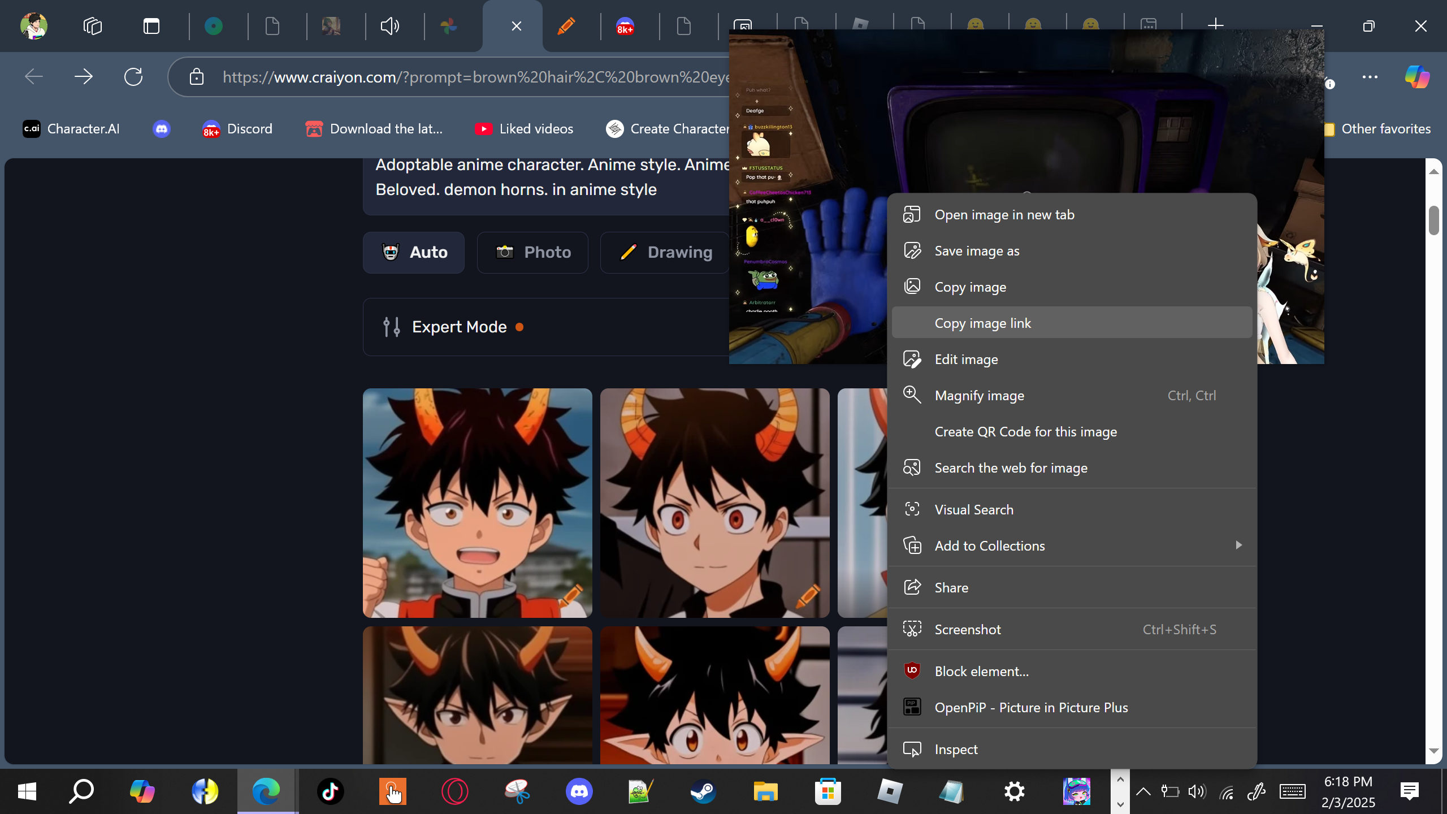This screenshot has height=814, width=1447.
Task: Select Copy image link
Action: click(x=1072, y=323)
